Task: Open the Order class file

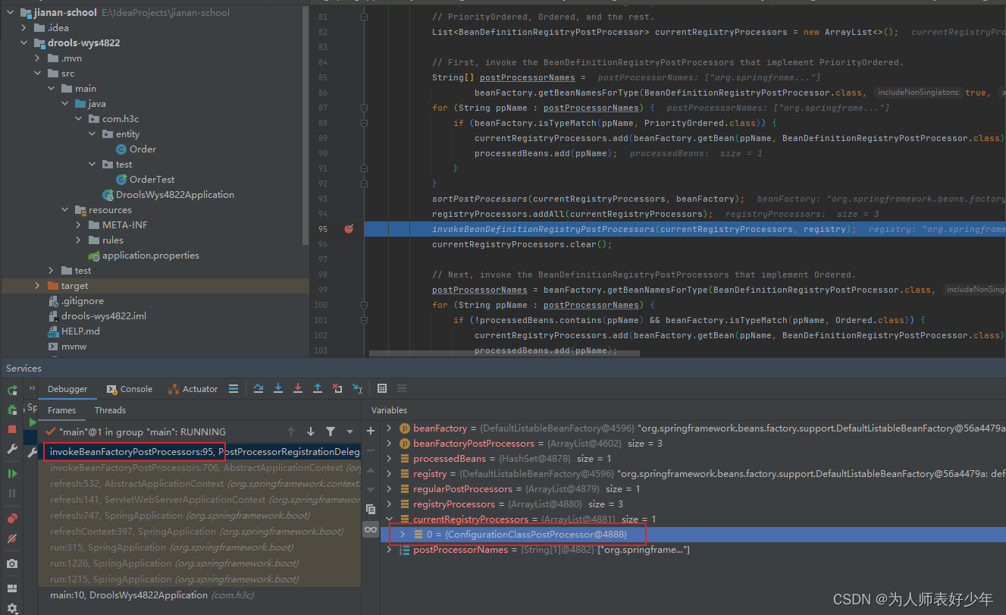Action: click(x=136, y=149)
